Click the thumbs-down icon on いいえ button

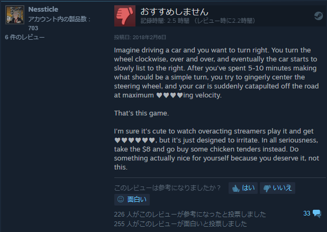[x=267, y=189]
